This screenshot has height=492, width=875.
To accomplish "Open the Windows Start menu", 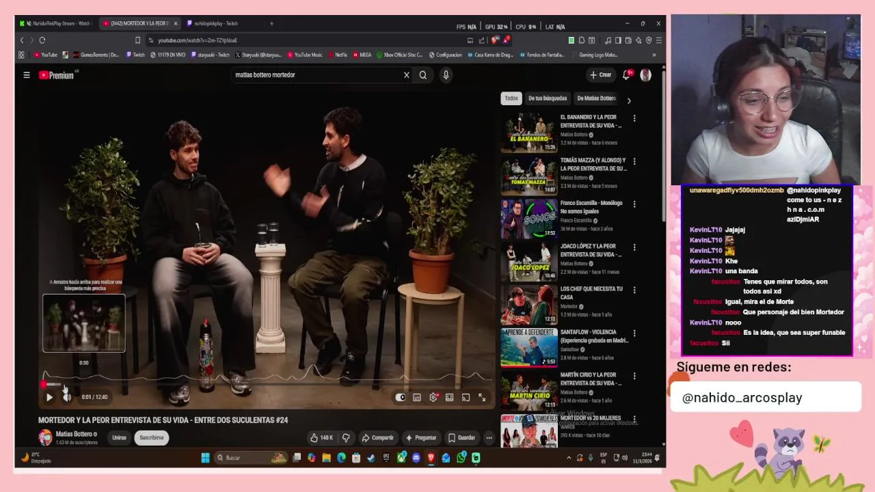I will click(205, 458).
